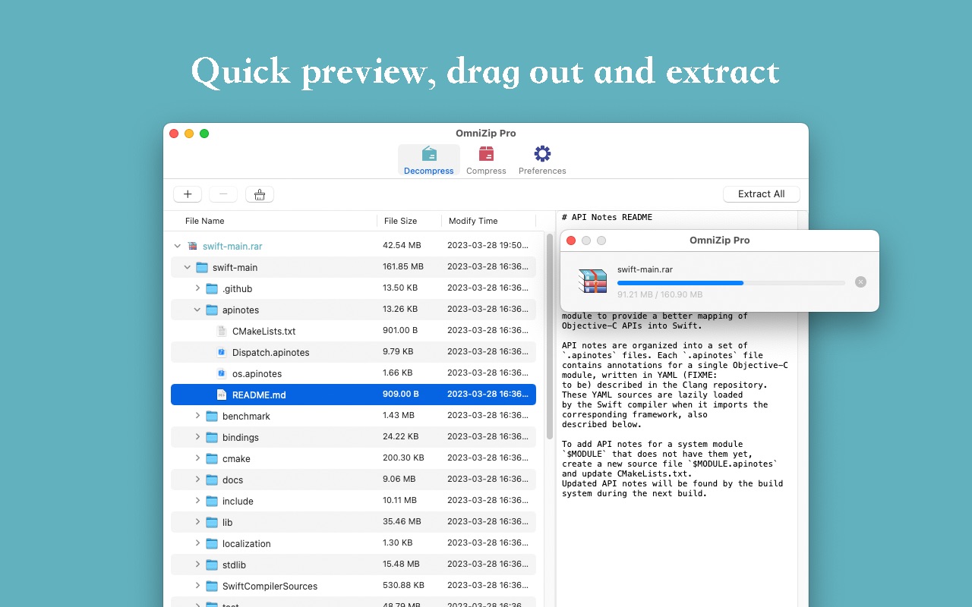Click the red Compress box icon

[486, 153]
